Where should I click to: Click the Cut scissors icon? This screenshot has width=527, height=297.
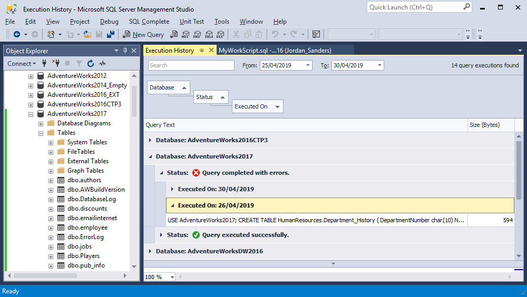pos(236,34)
